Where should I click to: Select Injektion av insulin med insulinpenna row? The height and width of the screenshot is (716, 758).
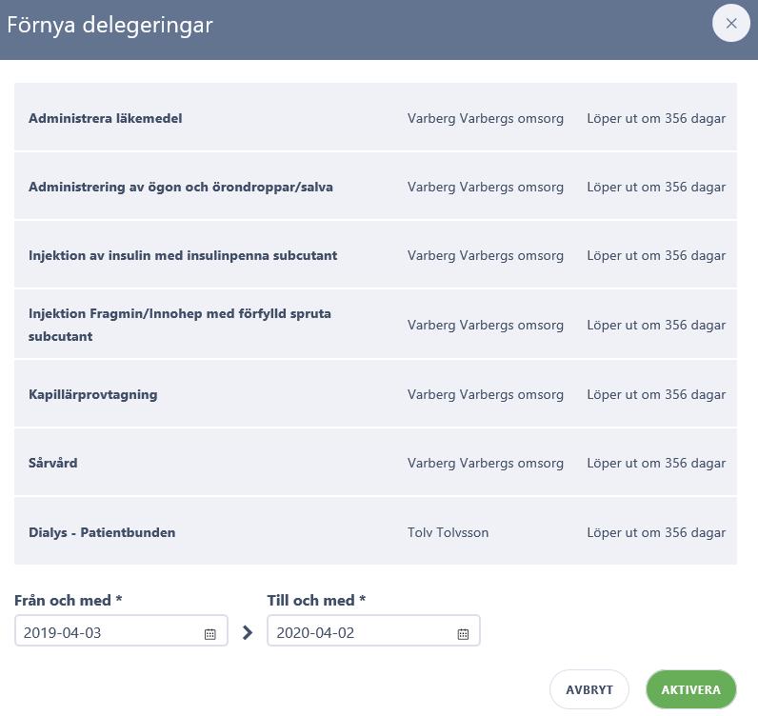(375, 255)
